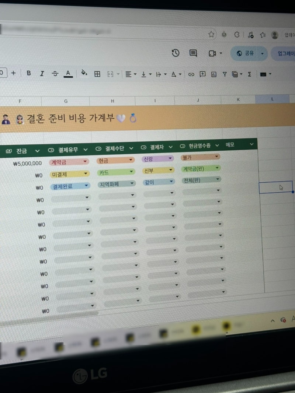Open the 전체(완) dropdown chip
295x393 pixels.
click(202, 180)
